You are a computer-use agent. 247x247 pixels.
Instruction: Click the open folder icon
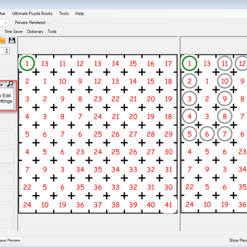pos(2,40)
